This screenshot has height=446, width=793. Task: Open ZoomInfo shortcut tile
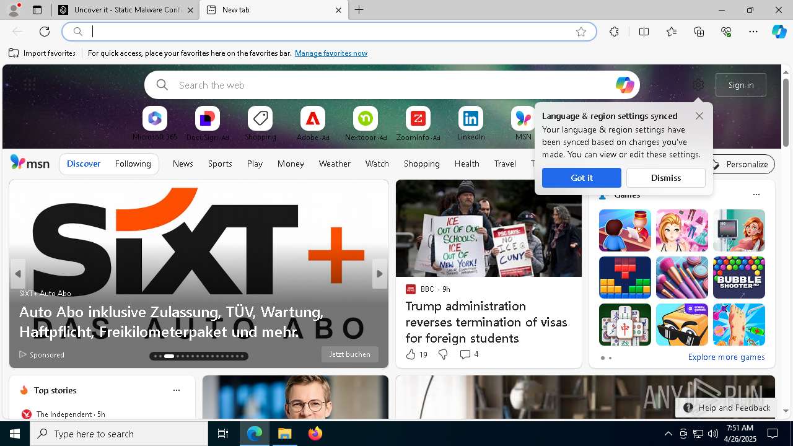pyautogui.click(x=418, y=124)
